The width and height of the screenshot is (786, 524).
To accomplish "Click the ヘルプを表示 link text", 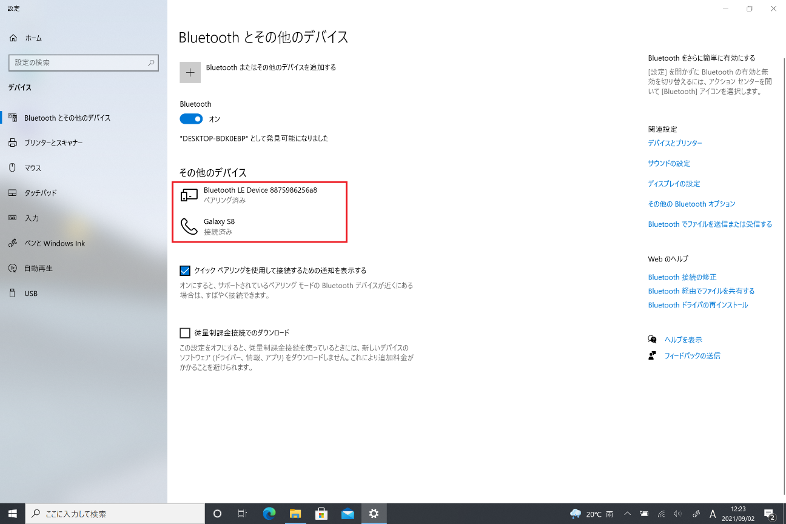I will (x=684, y=340).
